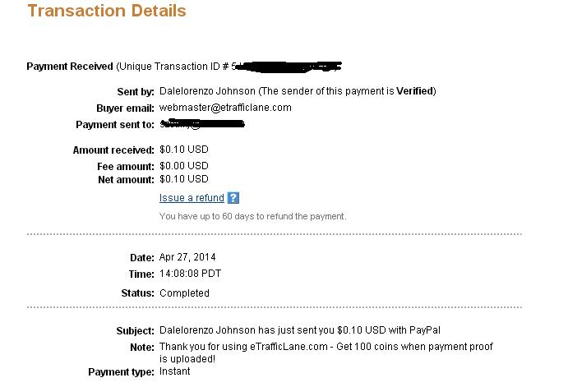Click the redacted Unique Transaction ID
This screenshot has width=568, height=387.
[287, 67]
